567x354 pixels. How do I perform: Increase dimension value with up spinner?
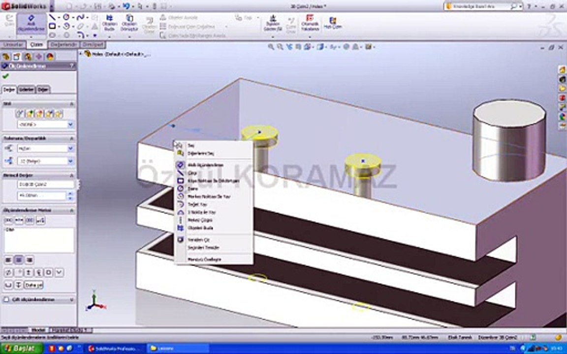[x=70, y=194]
